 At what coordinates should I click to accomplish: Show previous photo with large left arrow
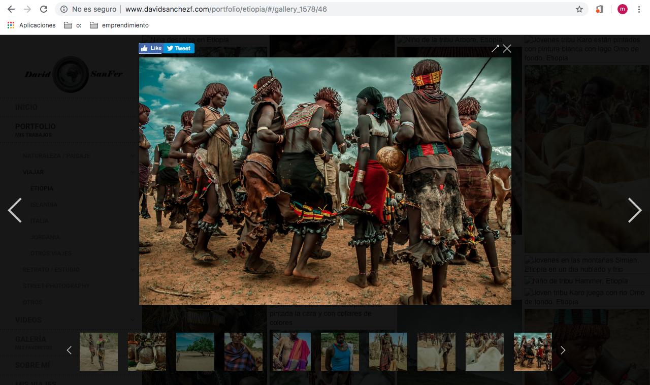[x=15, y=210]
